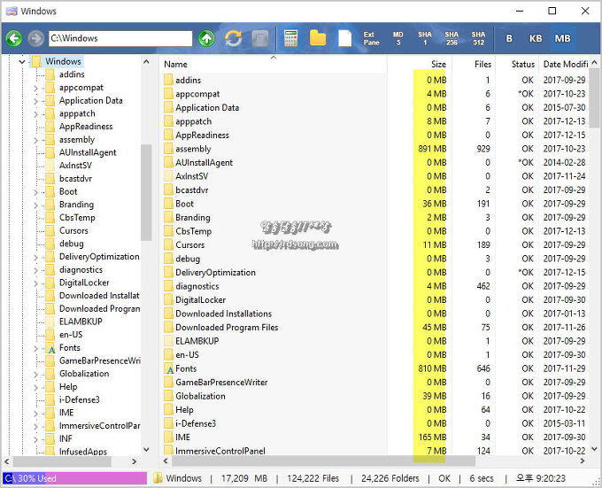
Task: Click the green Up folder arrow
Action: tap(206, 38)
